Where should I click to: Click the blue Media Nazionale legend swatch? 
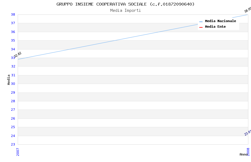tap(201, 22)
